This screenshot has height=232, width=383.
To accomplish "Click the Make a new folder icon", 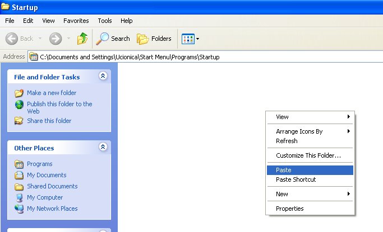I will [19, 93].
